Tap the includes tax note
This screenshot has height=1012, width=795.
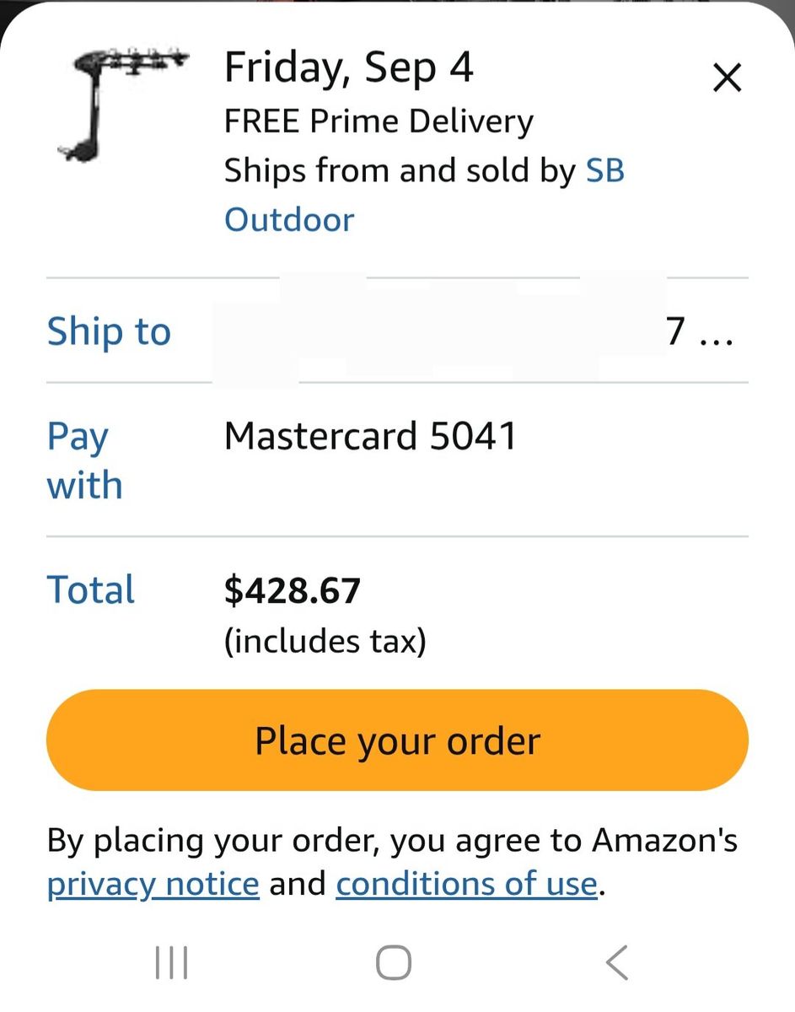(x=325, y=642)
